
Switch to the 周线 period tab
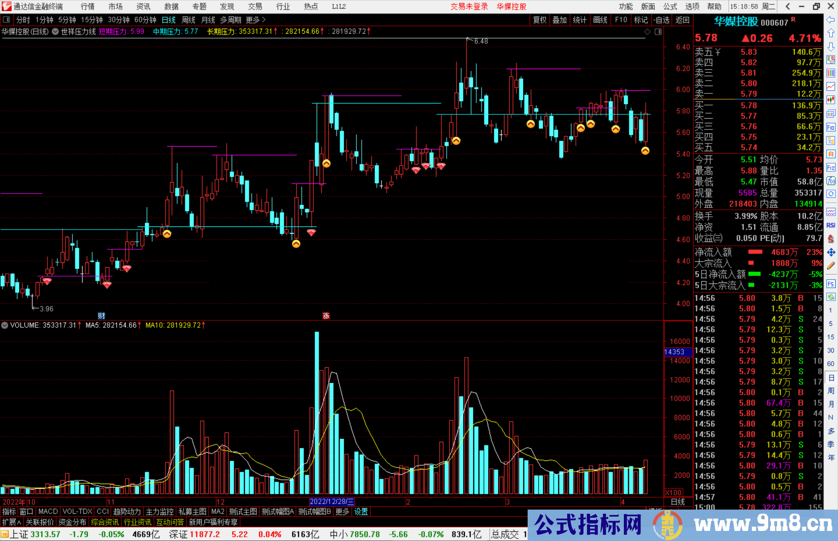(x=189, y=20)
